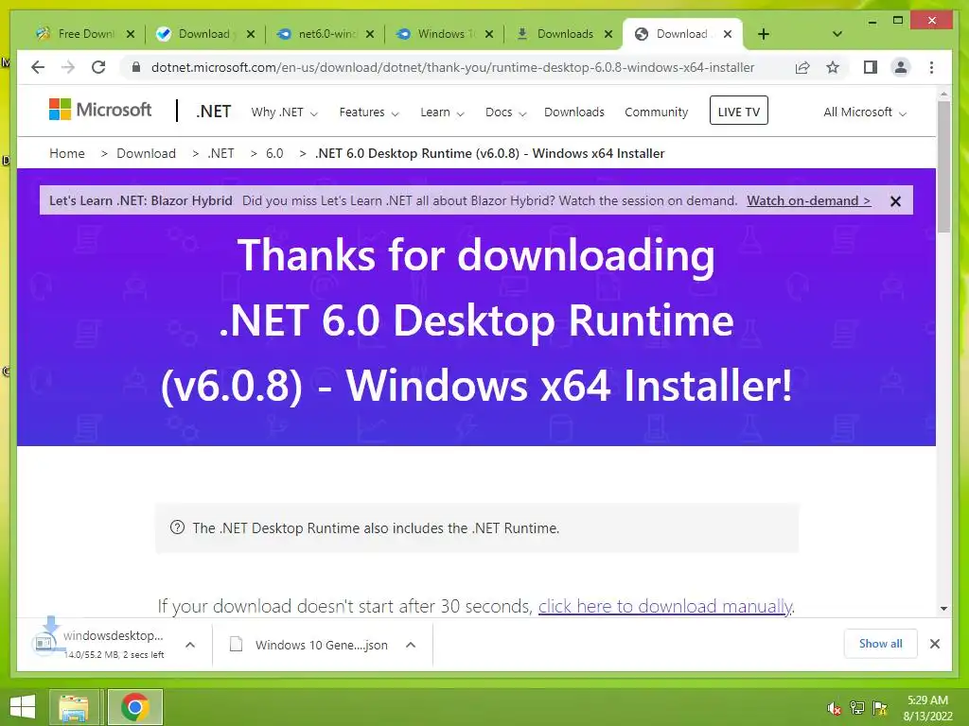Screen dimensions: 969x726
Task: Open the Windows Start menu
Action: 23,707
